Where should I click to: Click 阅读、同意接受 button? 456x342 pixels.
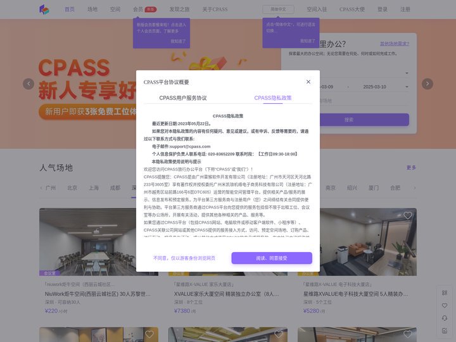pos(272,258)
